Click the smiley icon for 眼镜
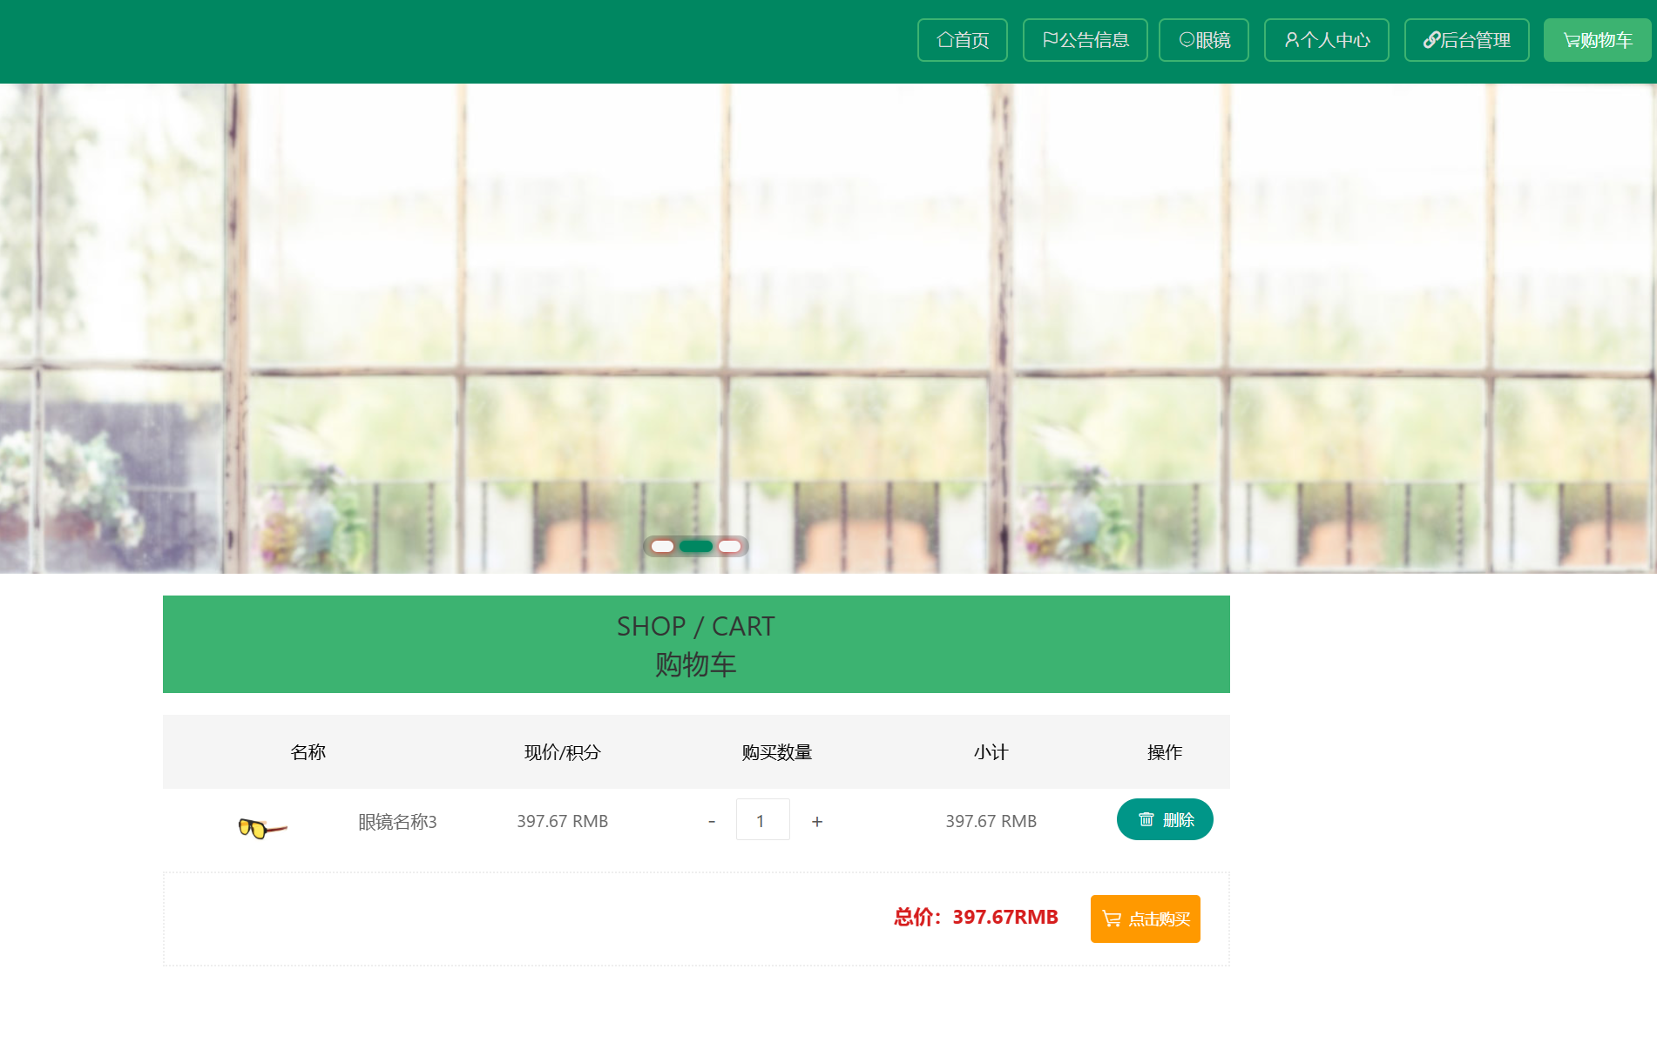The width and height of the screenshot is (1657, 1050). (1186, 40)
